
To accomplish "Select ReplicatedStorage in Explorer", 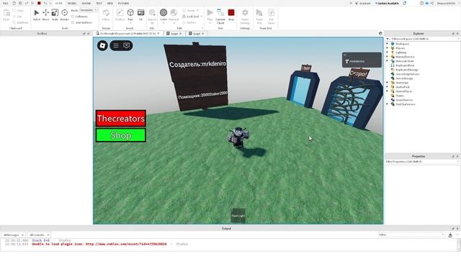I will [406, 70].
